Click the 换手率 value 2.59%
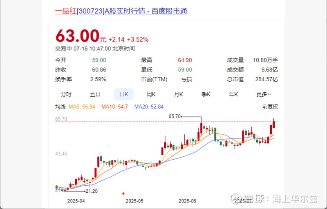Image resolution: width=327 pixels, height=209 pixels. pyautogui.click(x=98, y=79)
